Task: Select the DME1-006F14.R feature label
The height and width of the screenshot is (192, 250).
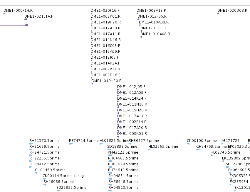Action: [18, 11]
